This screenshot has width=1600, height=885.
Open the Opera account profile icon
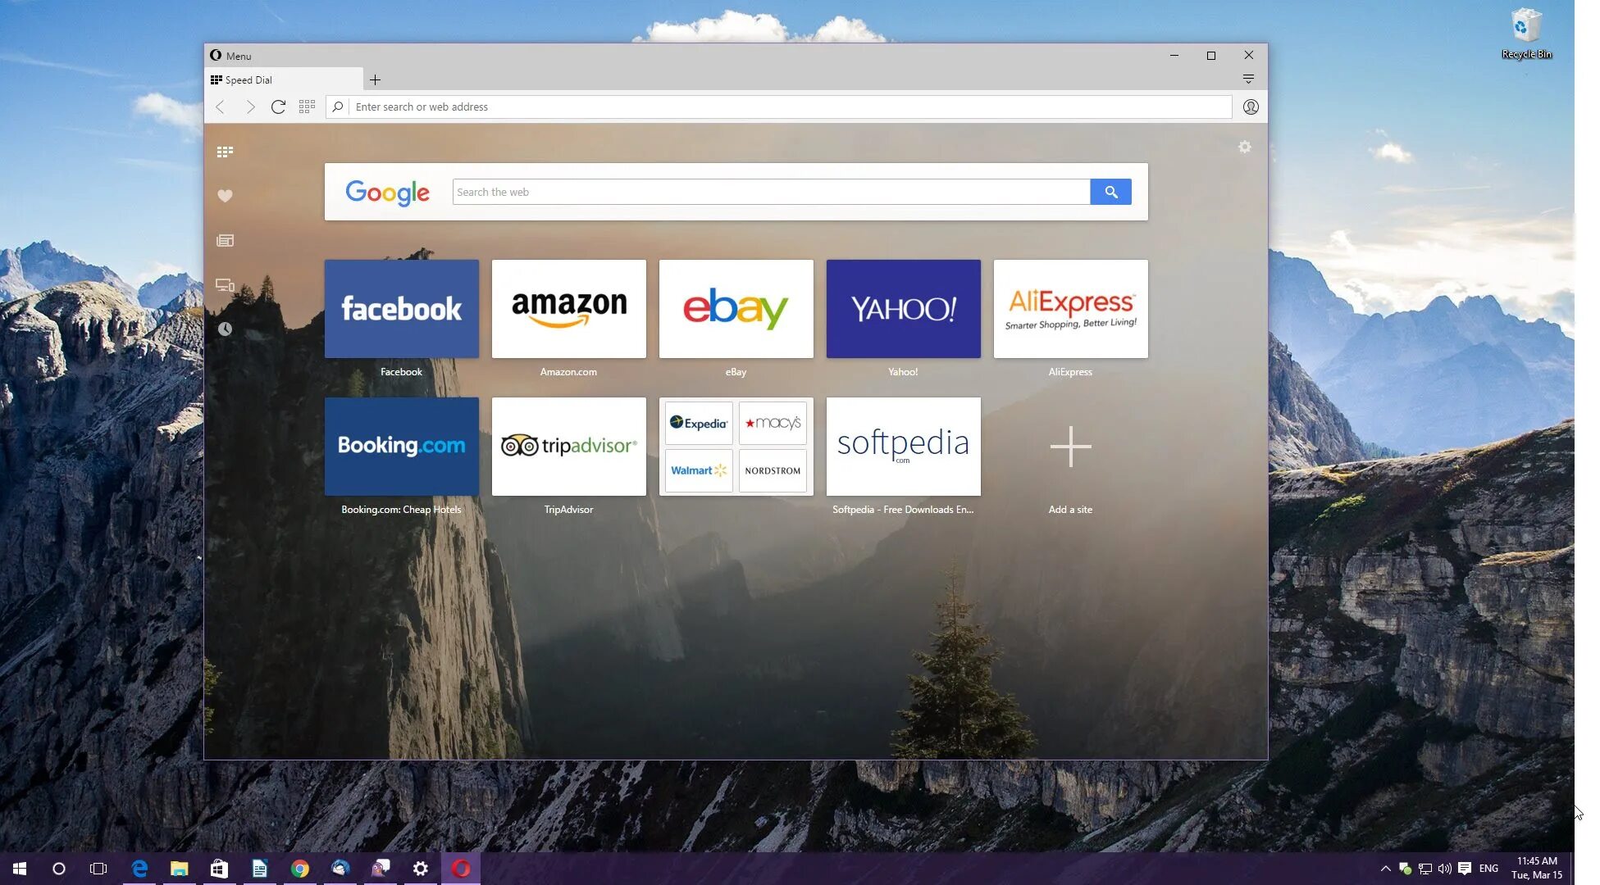1251,107
